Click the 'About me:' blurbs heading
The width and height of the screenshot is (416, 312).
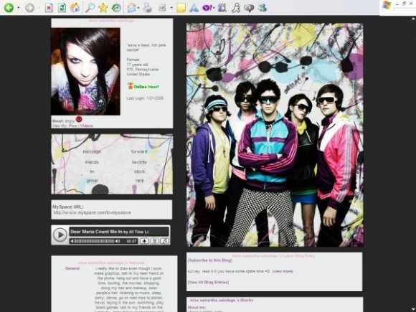coord(197,308)
